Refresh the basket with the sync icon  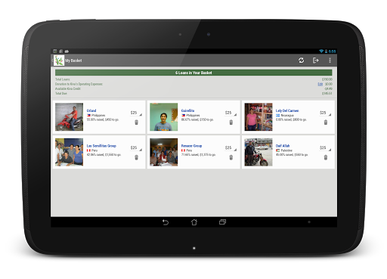(301, 60)
